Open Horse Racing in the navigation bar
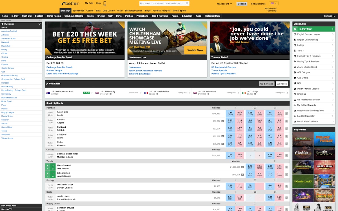This screenshot has width=338, height=211. 54,16
